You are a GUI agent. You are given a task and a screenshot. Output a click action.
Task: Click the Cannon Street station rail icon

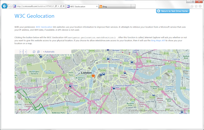[x=132, y=62]
